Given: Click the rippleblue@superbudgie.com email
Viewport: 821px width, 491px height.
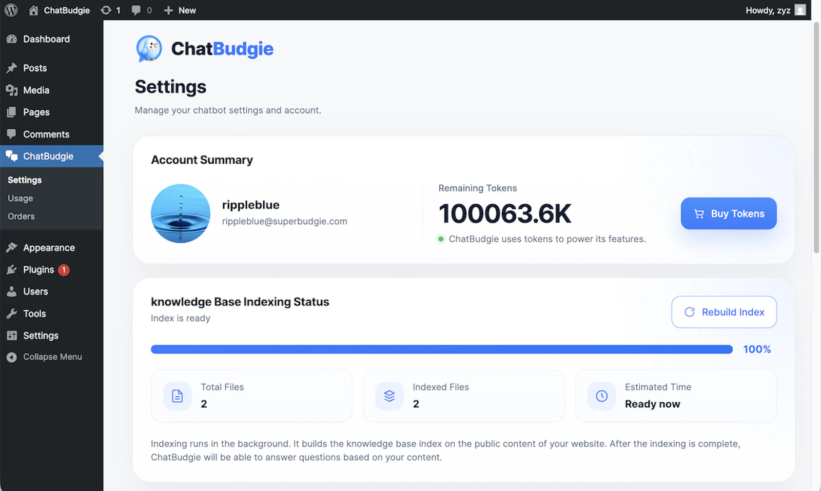Looking at the screenshot, I should click(x=284, y=221).
